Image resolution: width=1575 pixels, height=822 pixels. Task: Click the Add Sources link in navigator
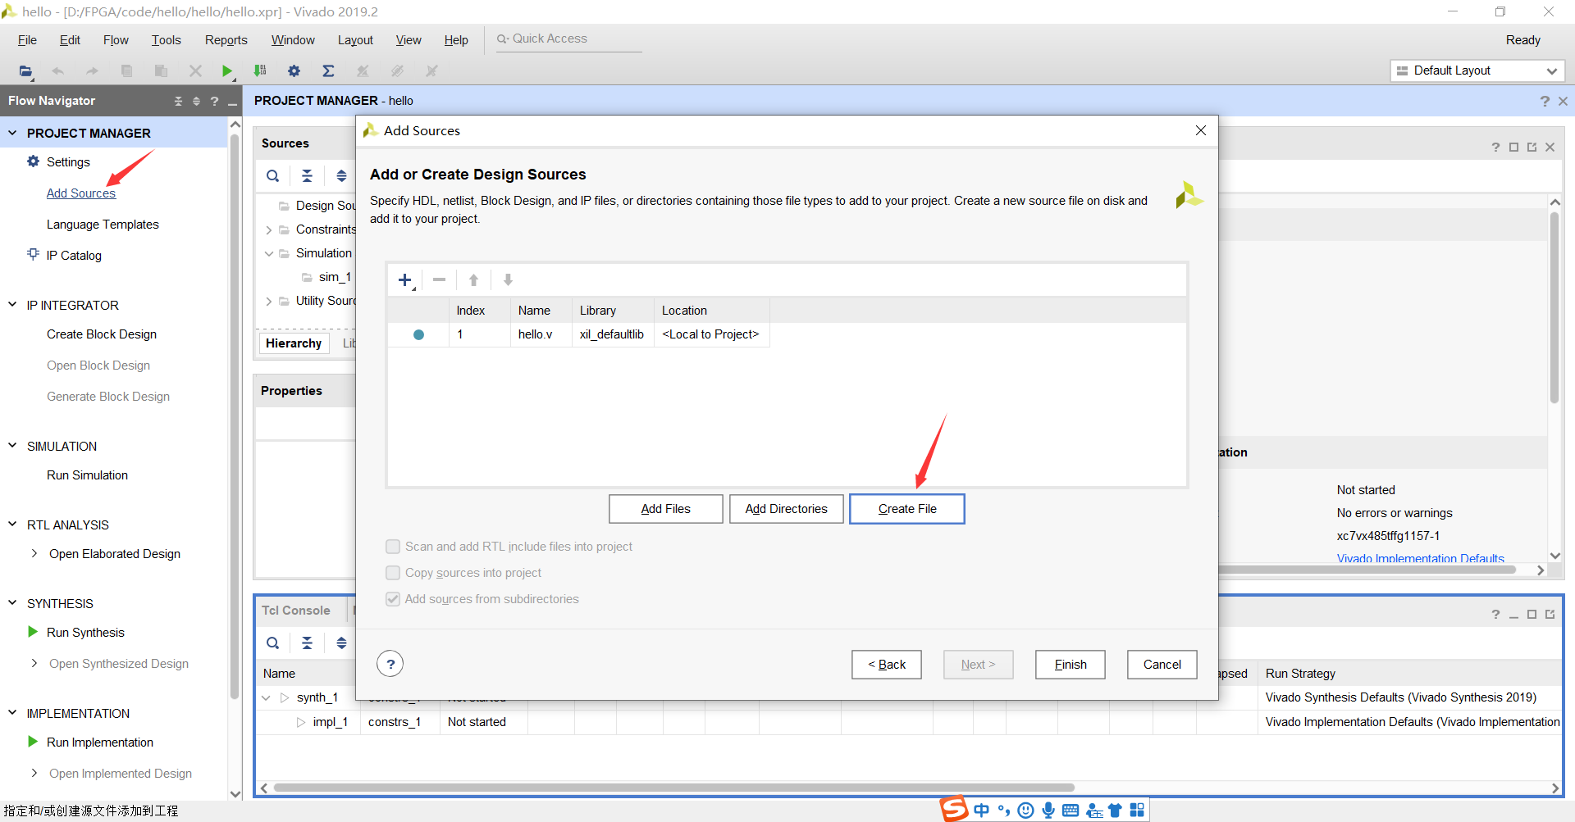(80, 193)
